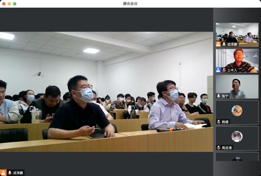This screenshot has height=176, width=261.
Task: Click muted microphone icon next to 周启港
Action: (x=219, y=148)
